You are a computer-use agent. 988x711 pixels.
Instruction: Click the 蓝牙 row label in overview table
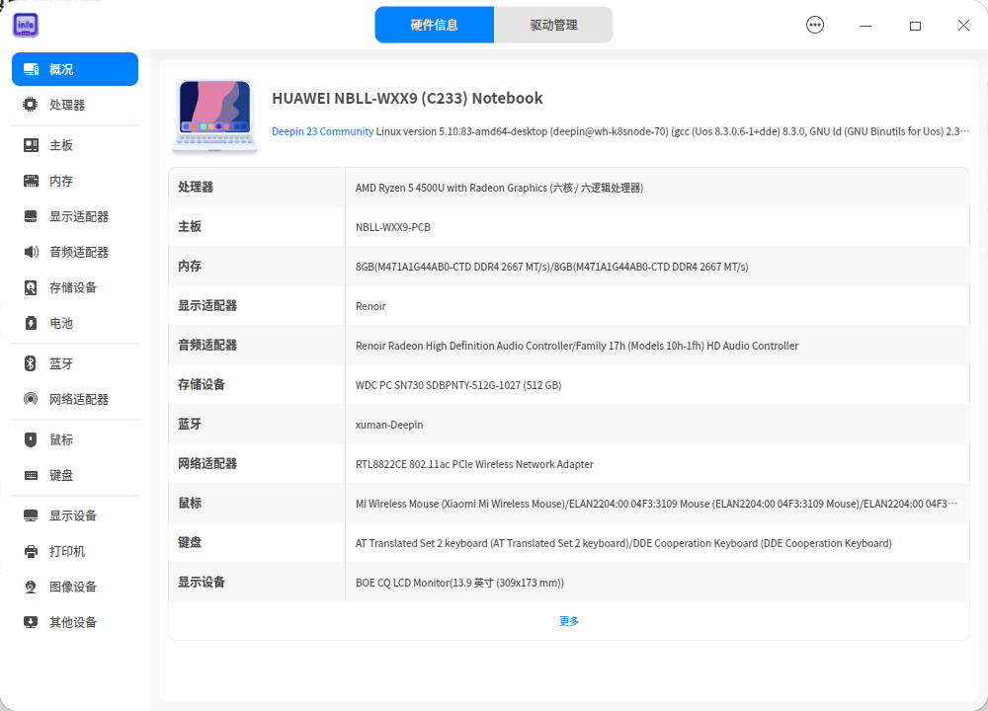pos(190,424)
